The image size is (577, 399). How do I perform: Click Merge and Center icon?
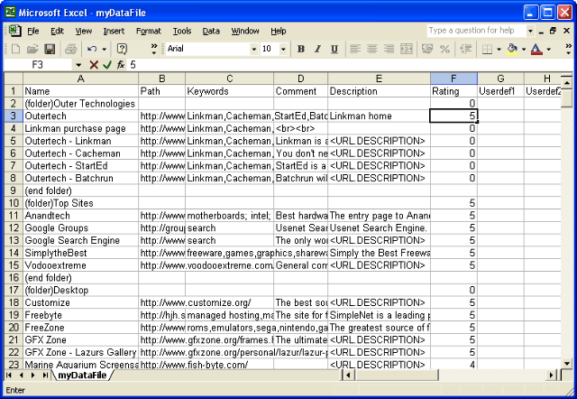(407, 49)
